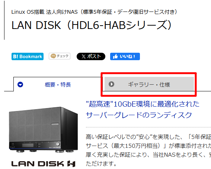Click the blue down-arrow icon beside 概要・特長

[x=20, y=85]
